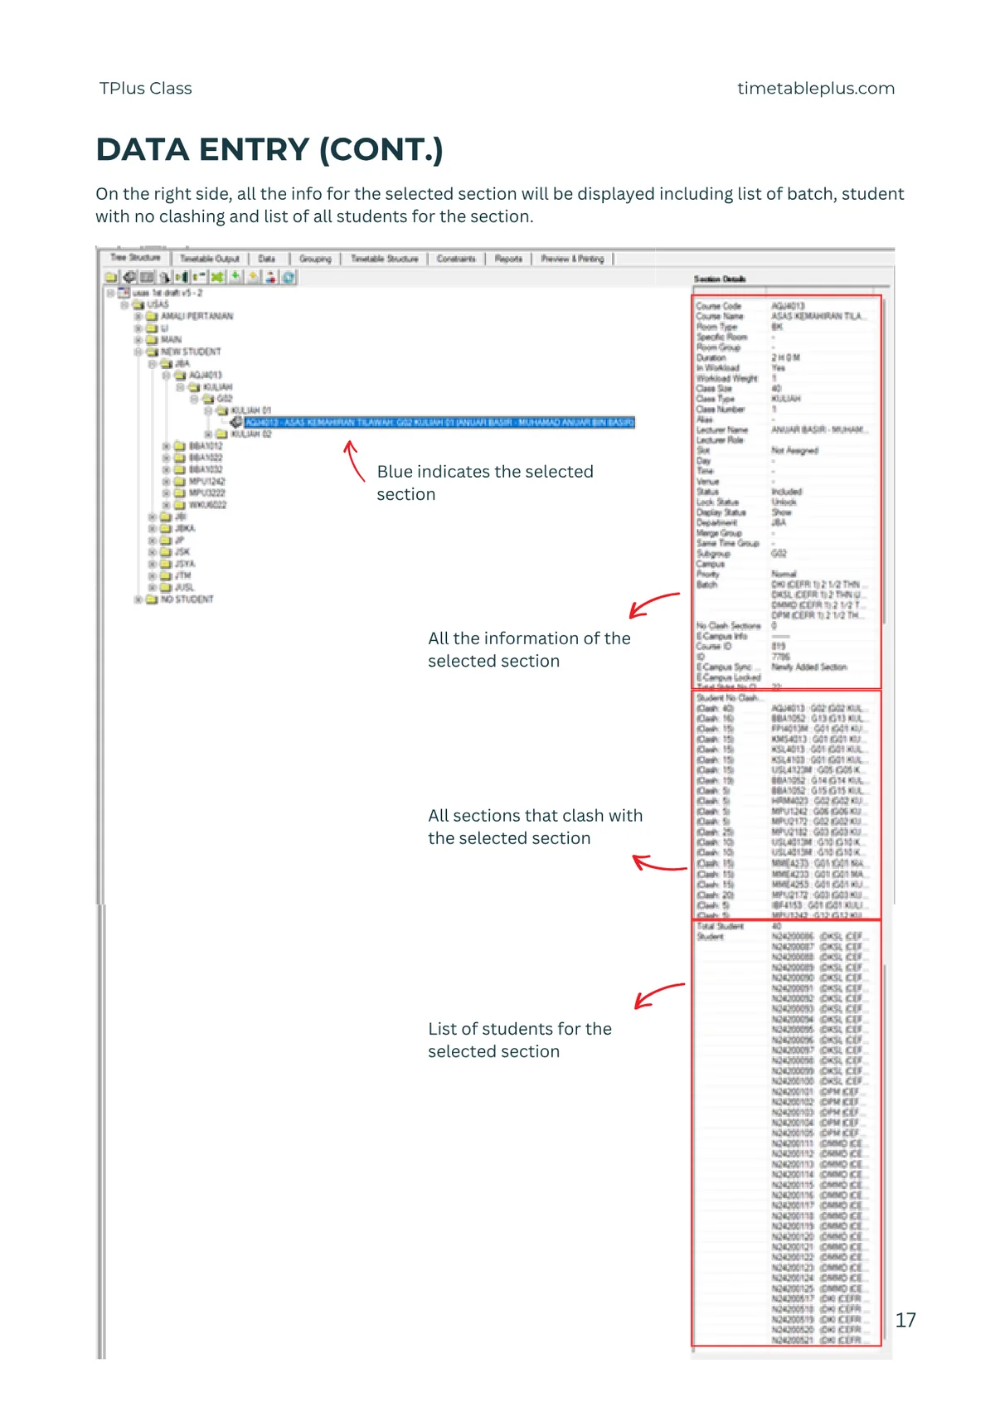This screenshot has height=1407, width=995.
Task: Click the folder icon next to BBA1012
Action: (x=180, y=446)
